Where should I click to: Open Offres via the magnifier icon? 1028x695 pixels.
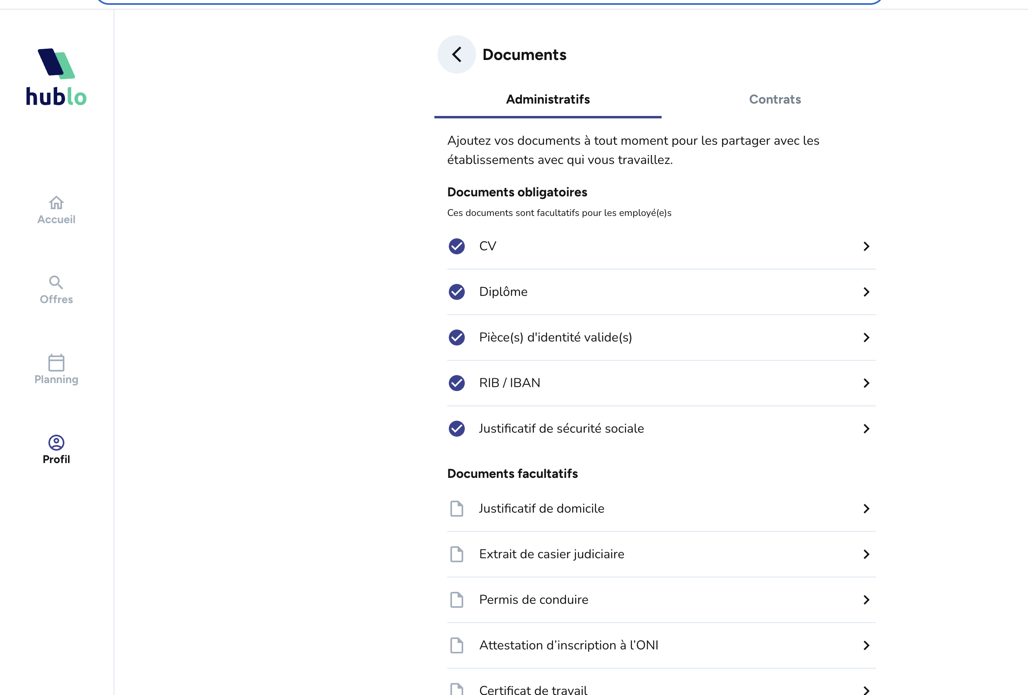pyautogui.click(x=56, y=282)
